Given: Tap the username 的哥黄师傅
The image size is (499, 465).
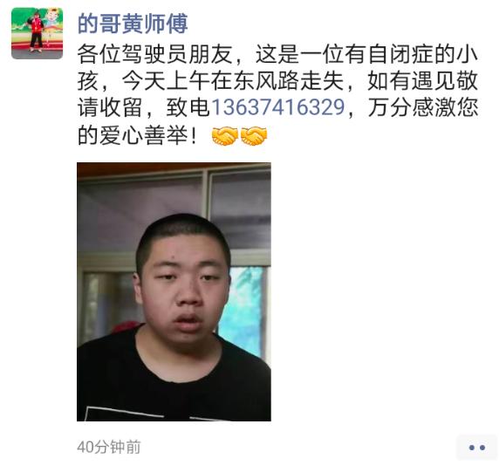Looking at the screenshot, I should coord(133,24).
